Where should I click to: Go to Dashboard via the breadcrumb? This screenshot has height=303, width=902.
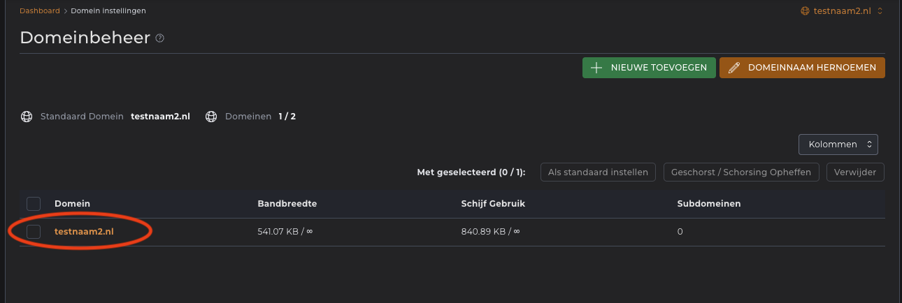[x=40, y=11]
